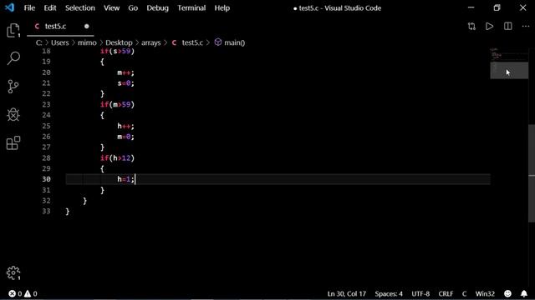535x300 pixels.
Task: Open the Explorer view in activity bar
Action: coord(13,30)
